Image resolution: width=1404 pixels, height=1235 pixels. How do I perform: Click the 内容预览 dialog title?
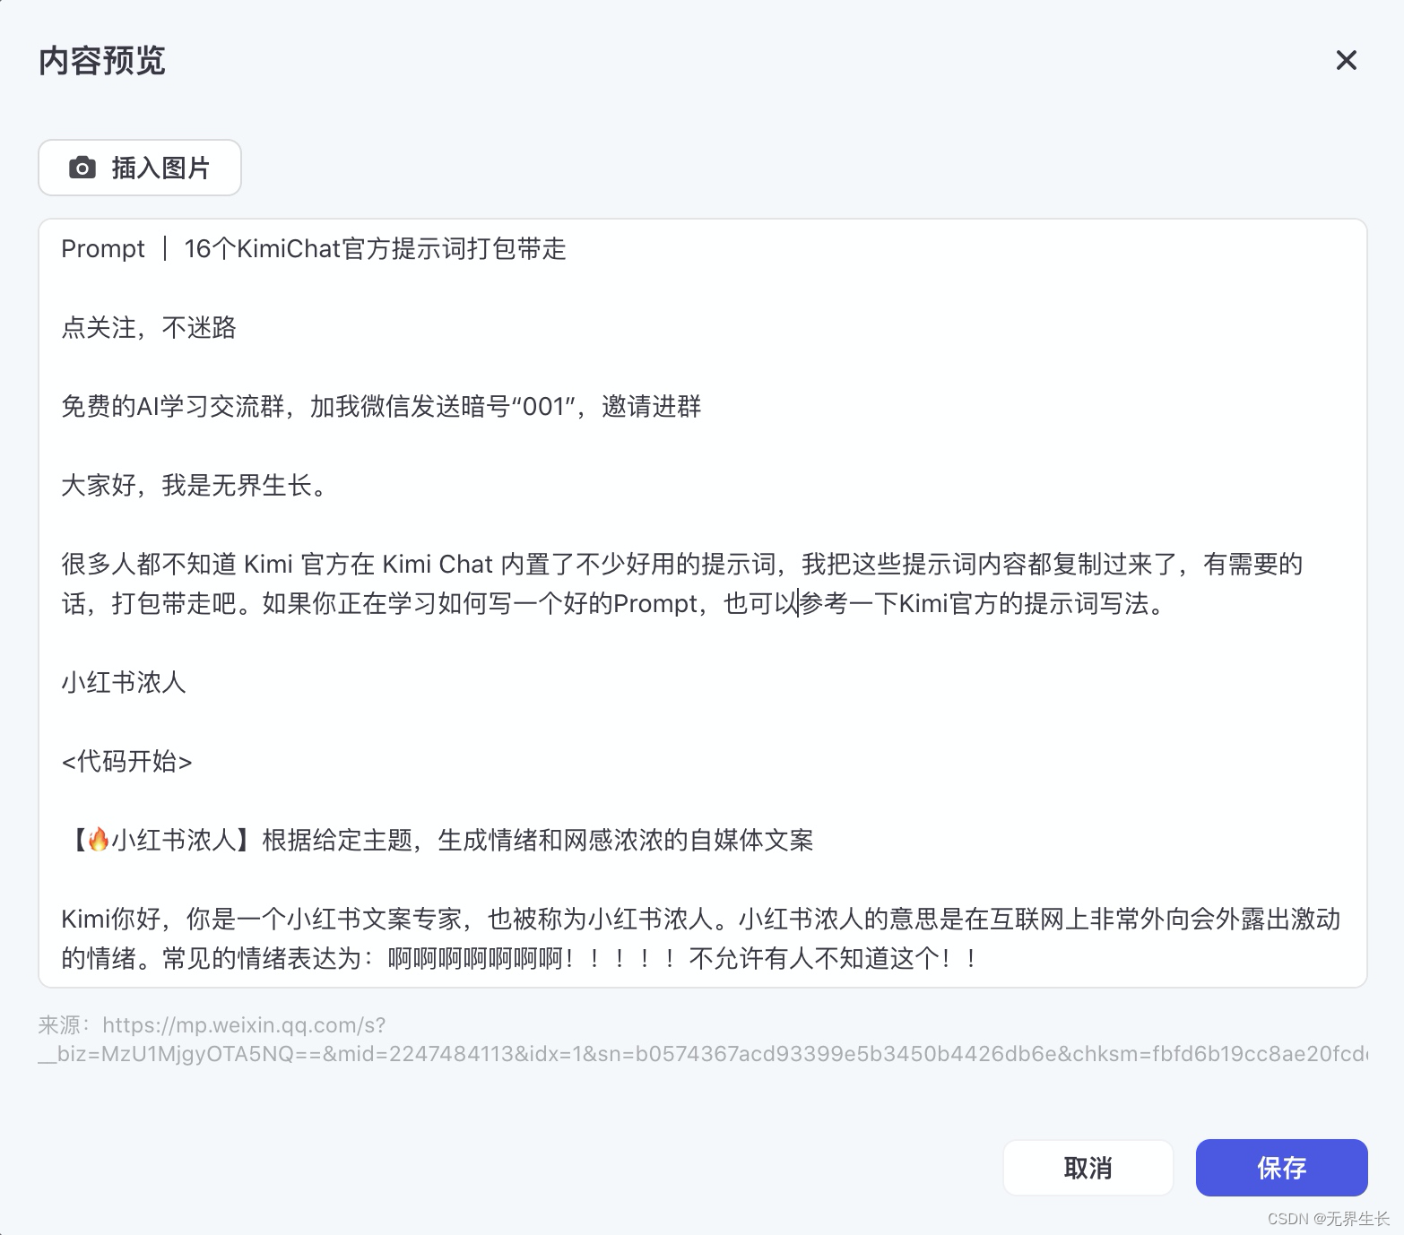(x=102, y=61)
